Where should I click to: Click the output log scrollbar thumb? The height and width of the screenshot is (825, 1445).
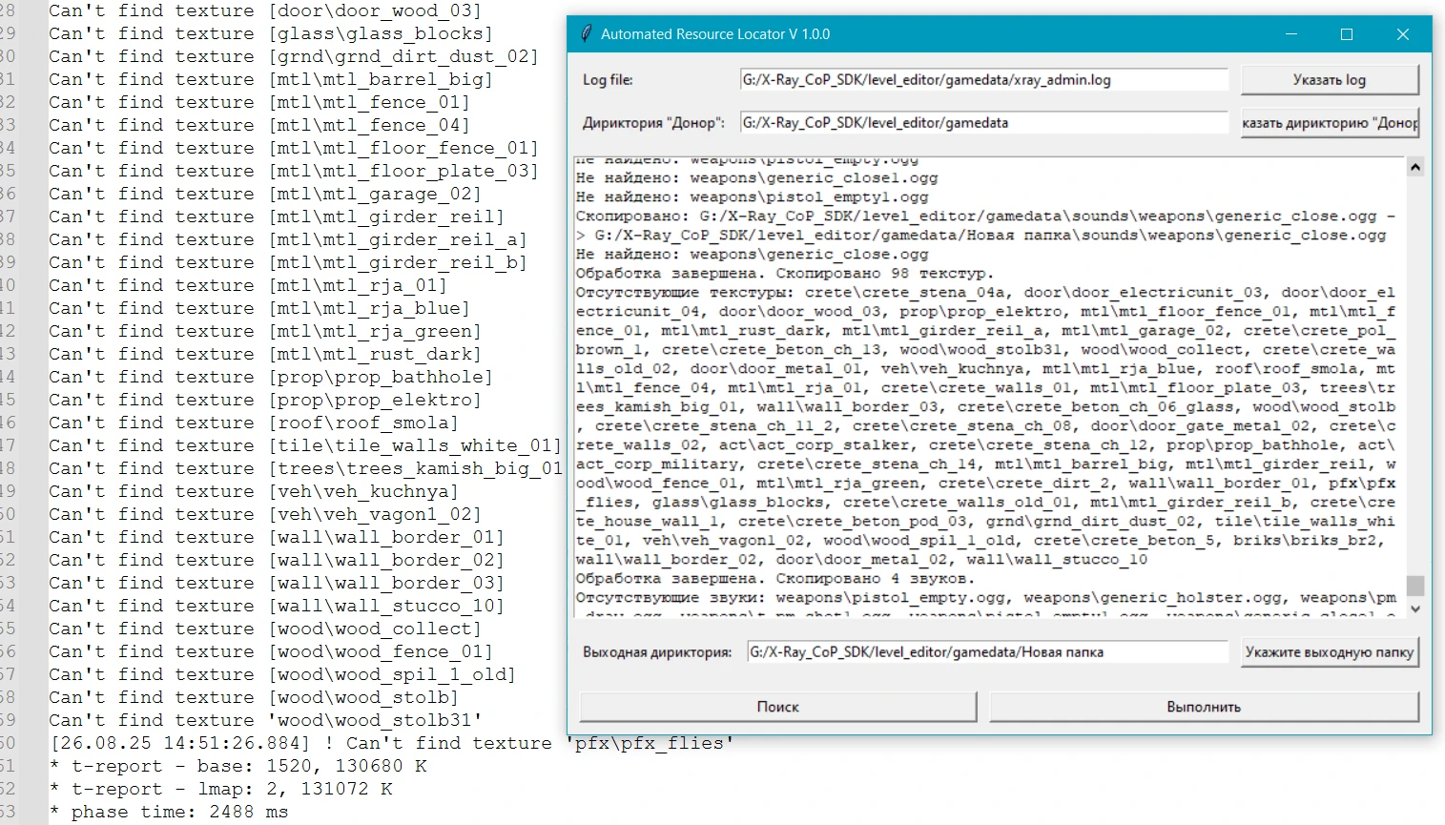pyautogui.click(x=1415, y=585)
